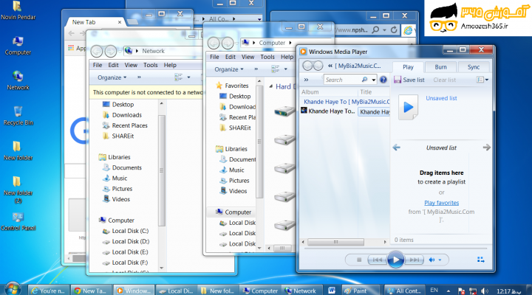Open the Sync tab in Media Player
Image resolution: width=532 pixels, height=295 pixels.
point(474,67)
